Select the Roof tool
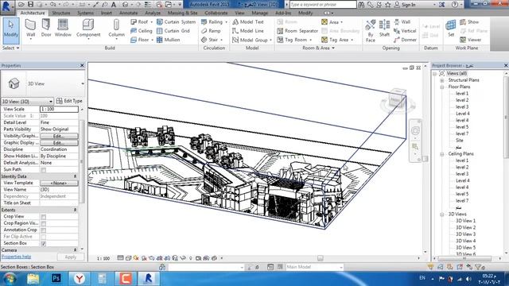 coord(142,21)
